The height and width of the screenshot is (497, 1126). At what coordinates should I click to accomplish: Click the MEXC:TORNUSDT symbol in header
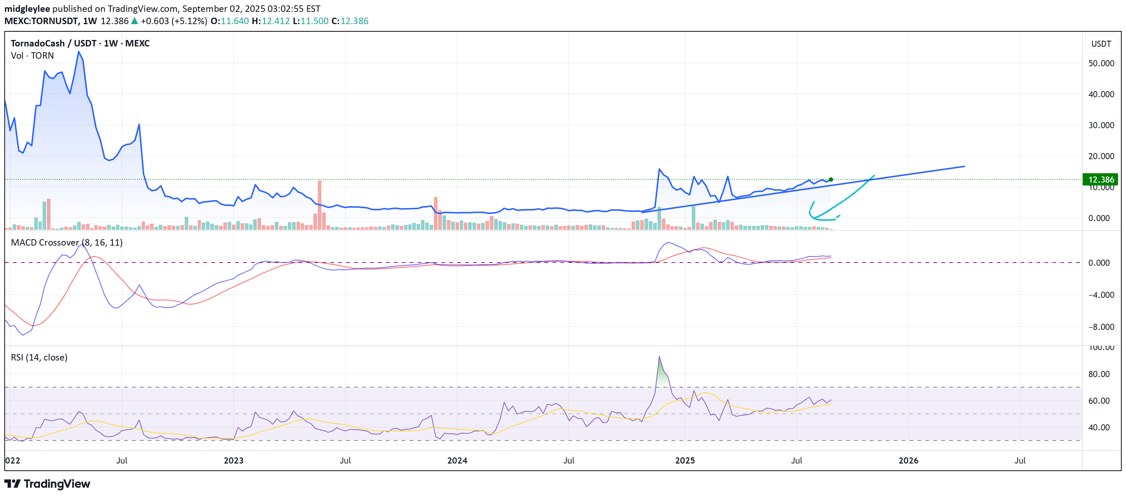coord(42,21)
